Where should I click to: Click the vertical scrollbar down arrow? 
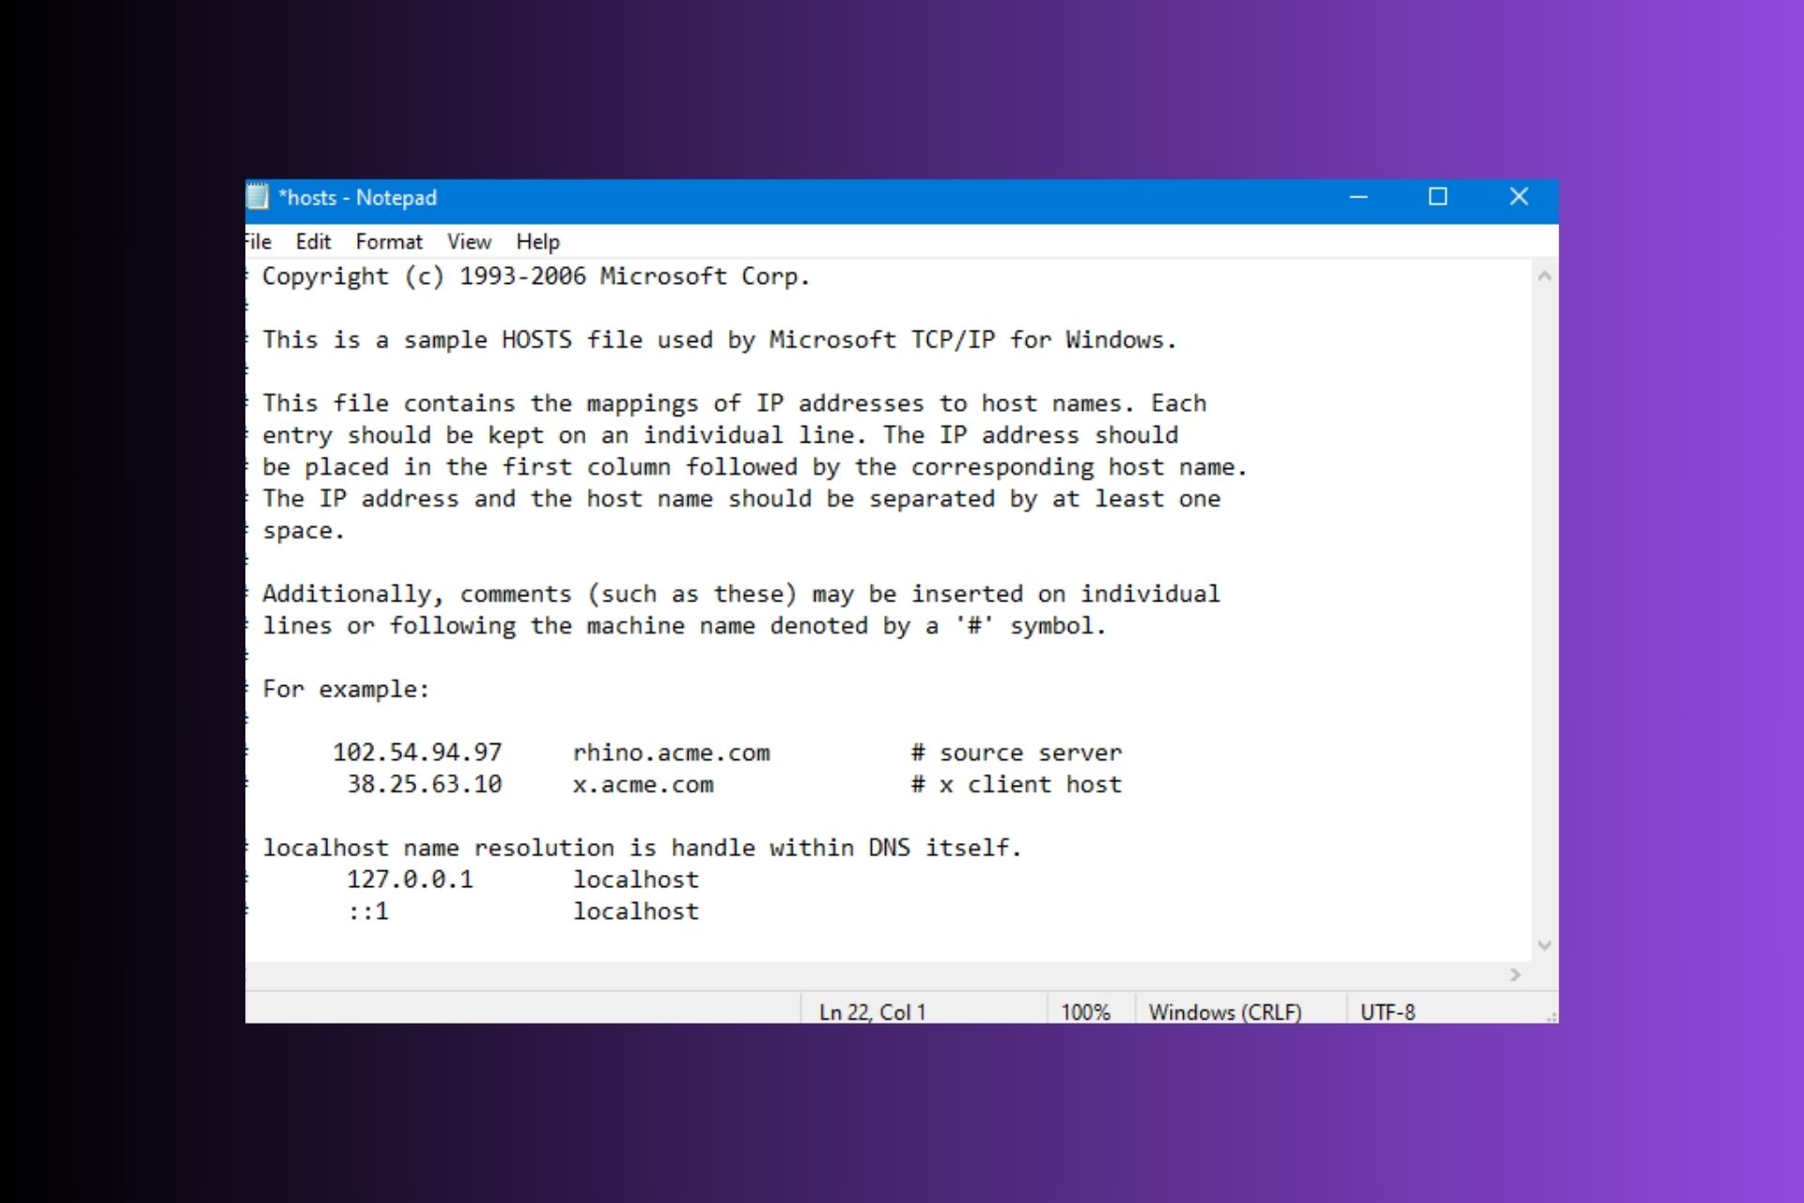click(x=1545, y=946)
